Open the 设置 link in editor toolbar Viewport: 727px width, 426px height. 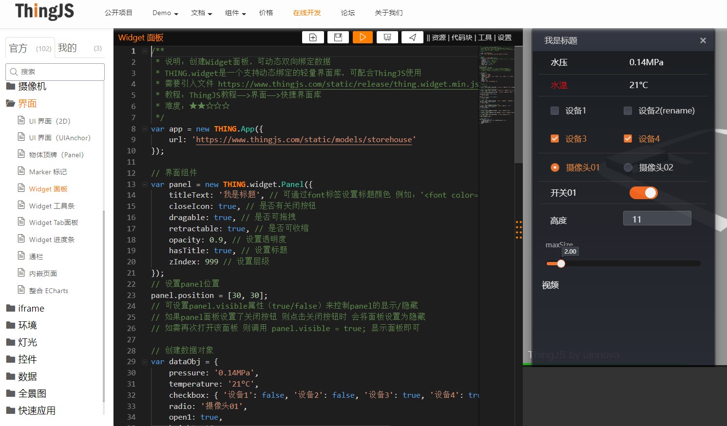tap(504, 37)
